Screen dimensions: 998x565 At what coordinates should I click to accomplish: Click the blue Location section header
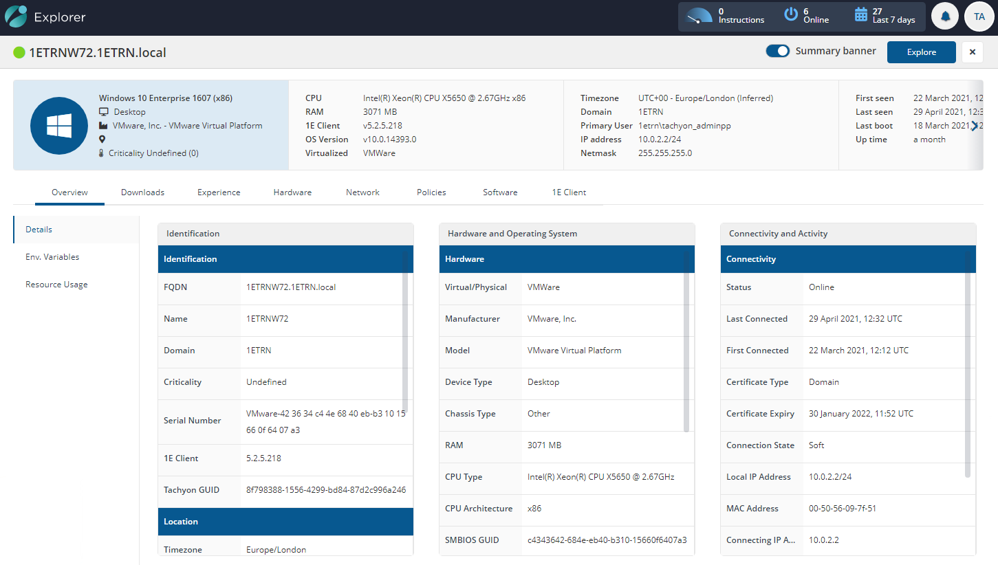(285, 522)
